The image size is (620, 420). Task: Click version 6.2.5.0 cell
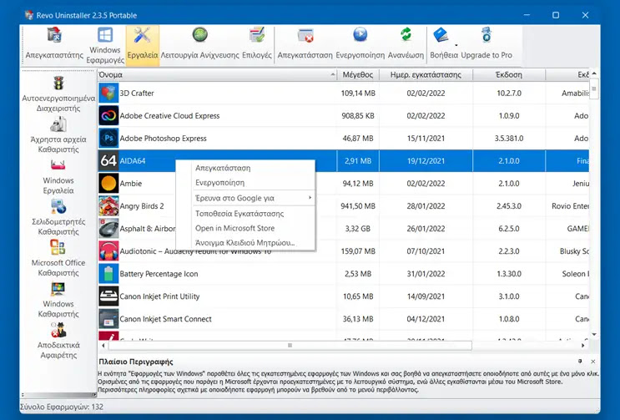(509, 229)
